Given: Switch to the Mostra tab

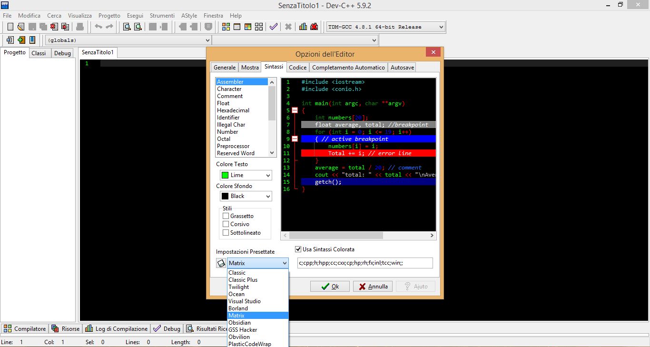Looking at the screenshot, I should [250, 68].
